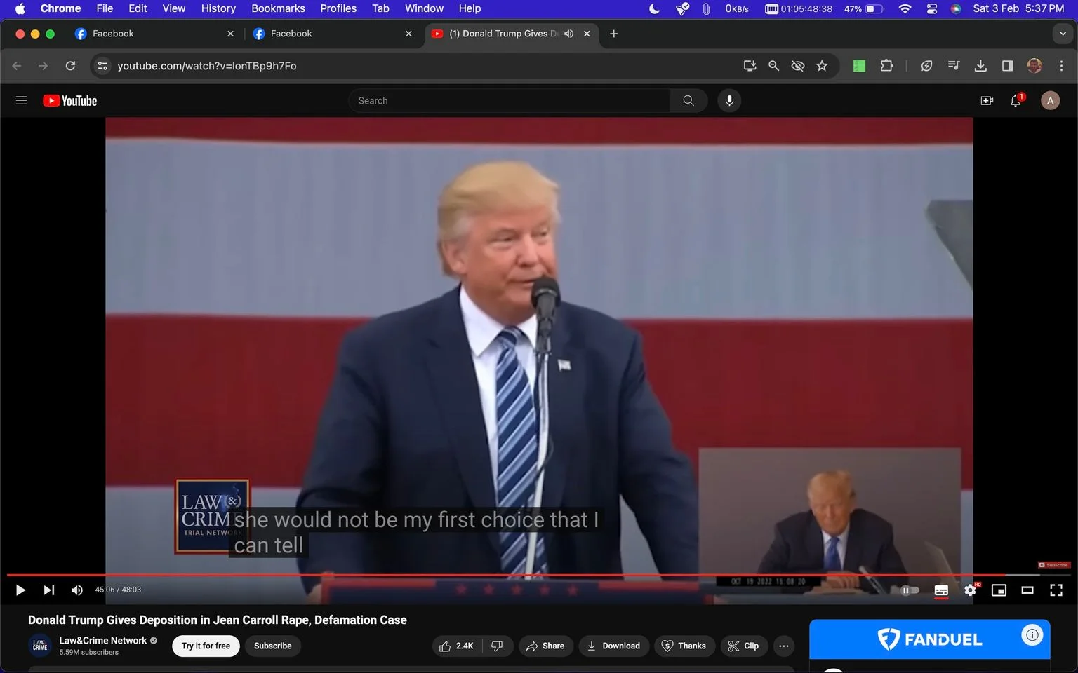This screenshot has width=1078, height=673.
Task: Open macOS Control Center
Action: [x=932, y=8]
